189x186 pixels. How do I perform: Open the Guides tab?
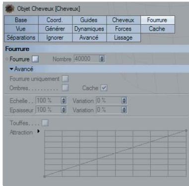[x=89, y=20]
